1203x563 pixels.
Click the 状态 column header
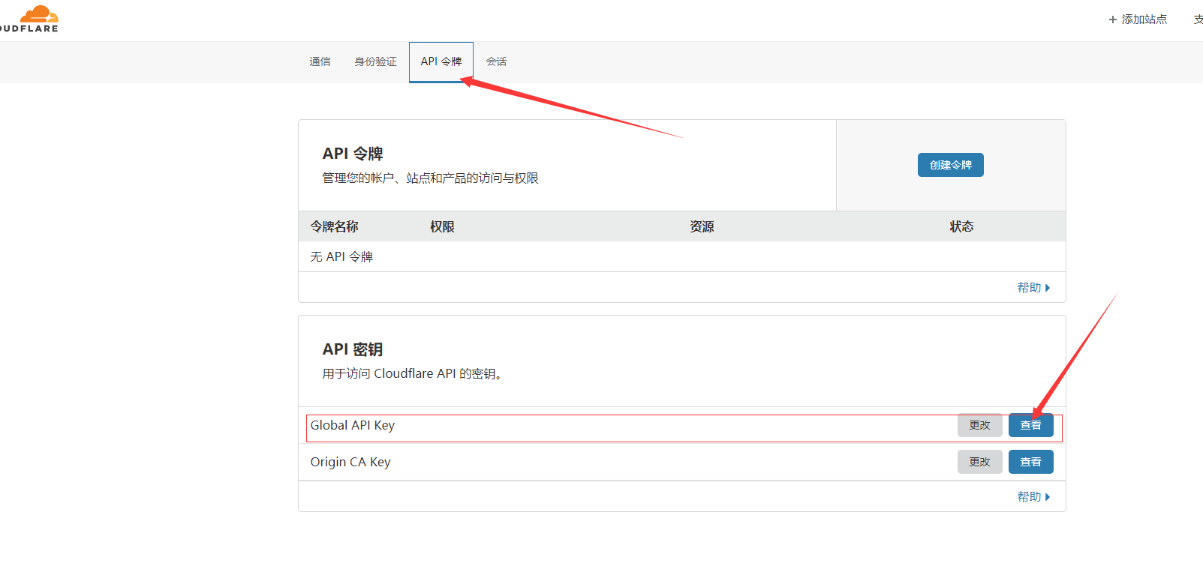click(x=961, y=226)
